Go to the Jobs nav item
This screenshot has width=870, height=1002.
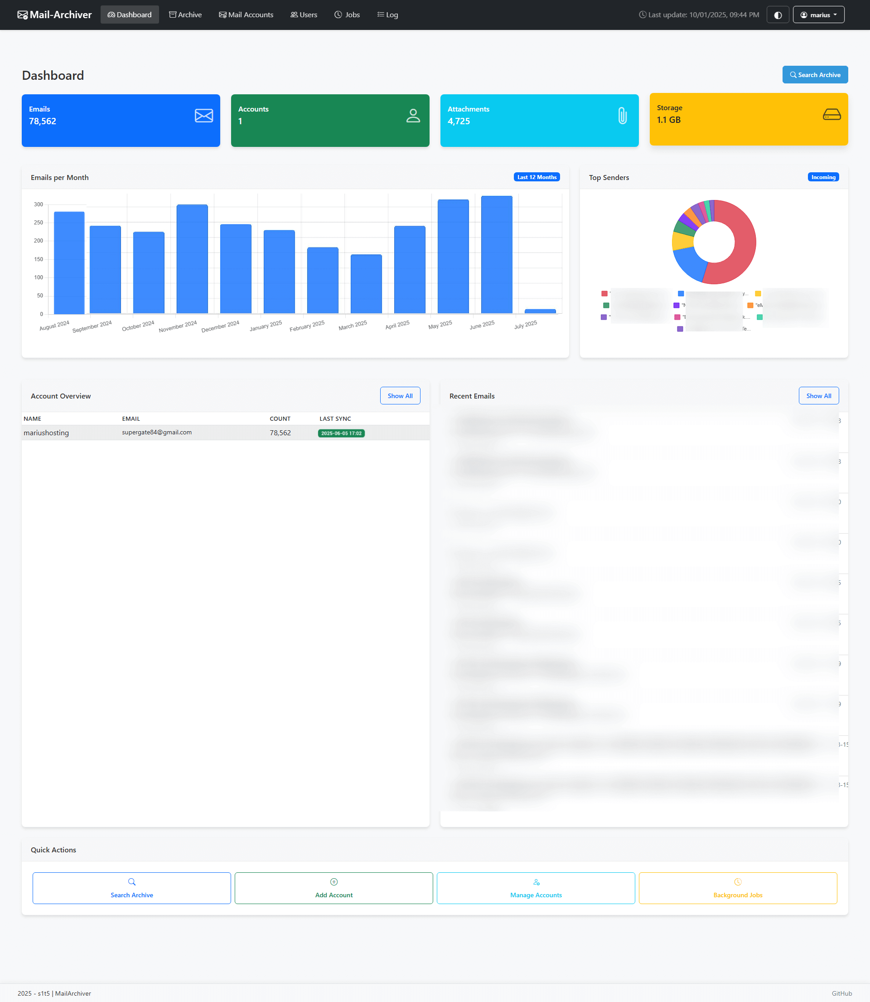(347, 15)
